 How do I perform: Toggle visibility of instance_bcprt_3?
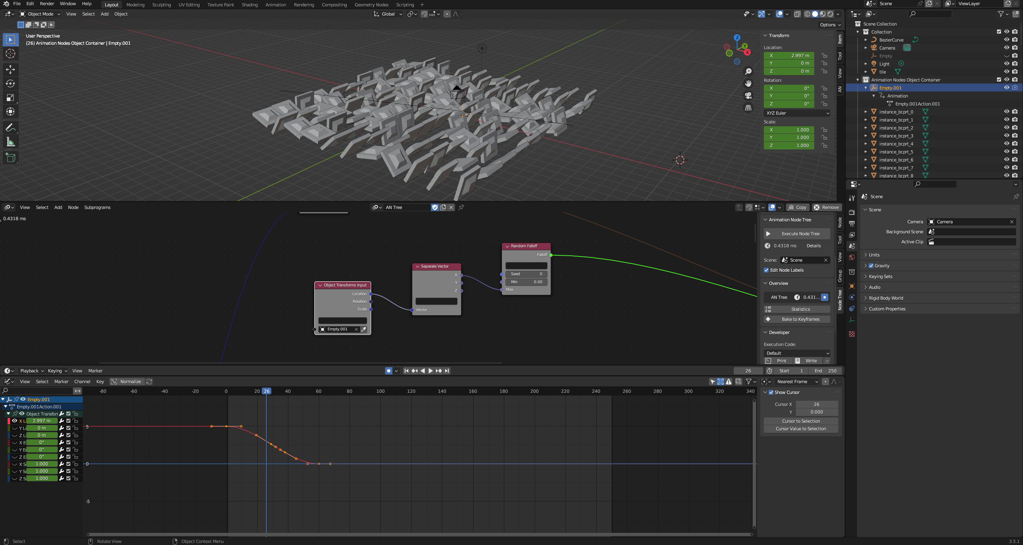[x=1007, y=135]
